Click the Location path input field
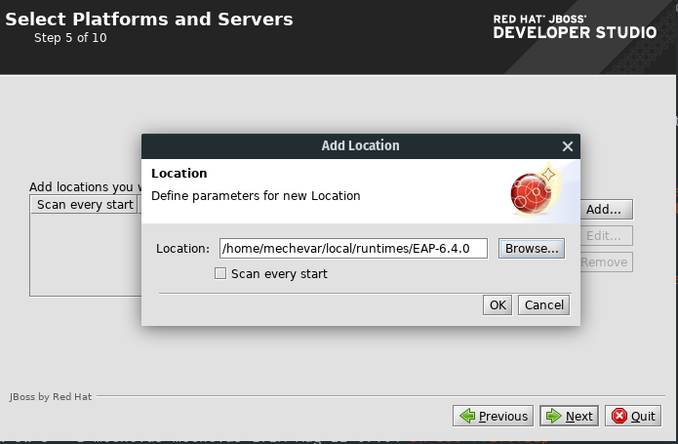The height and width of the screenshot is (444, 678). pyautogui.click(x=353, y=249)
